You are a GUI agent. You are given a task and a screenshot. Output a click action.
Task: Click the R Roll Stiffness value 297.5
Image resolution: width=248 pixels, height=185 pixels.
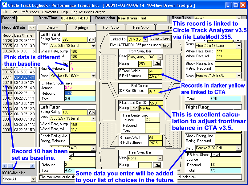coord(156,143)
